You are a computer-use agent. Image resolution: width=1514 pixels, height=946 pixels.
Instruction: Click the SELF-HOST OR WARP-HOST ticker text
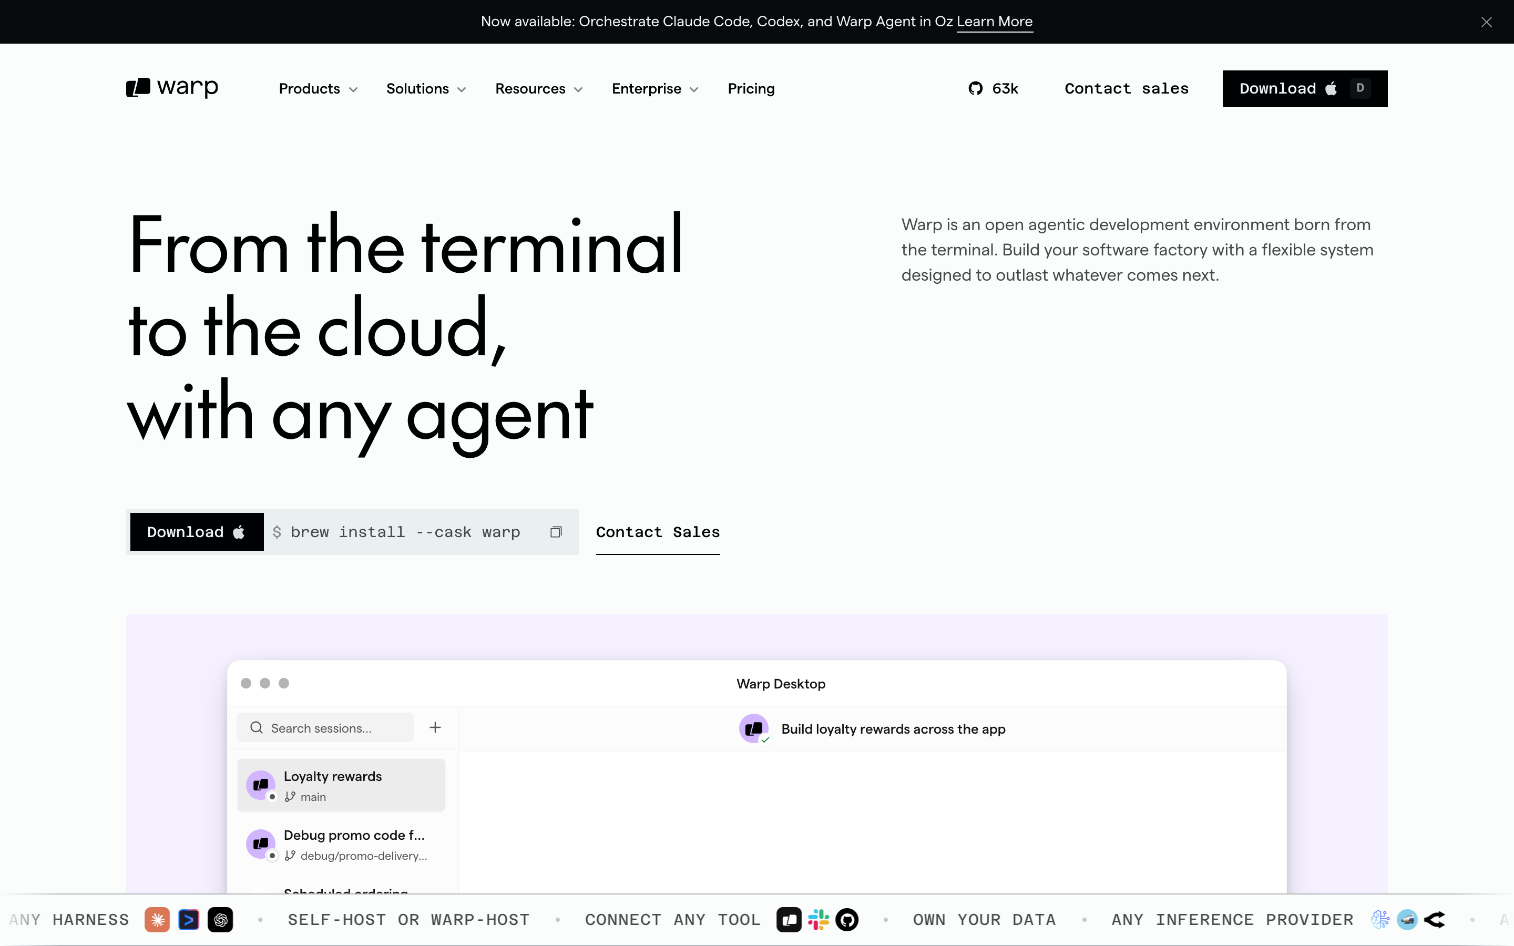click(x=408, y=920)
